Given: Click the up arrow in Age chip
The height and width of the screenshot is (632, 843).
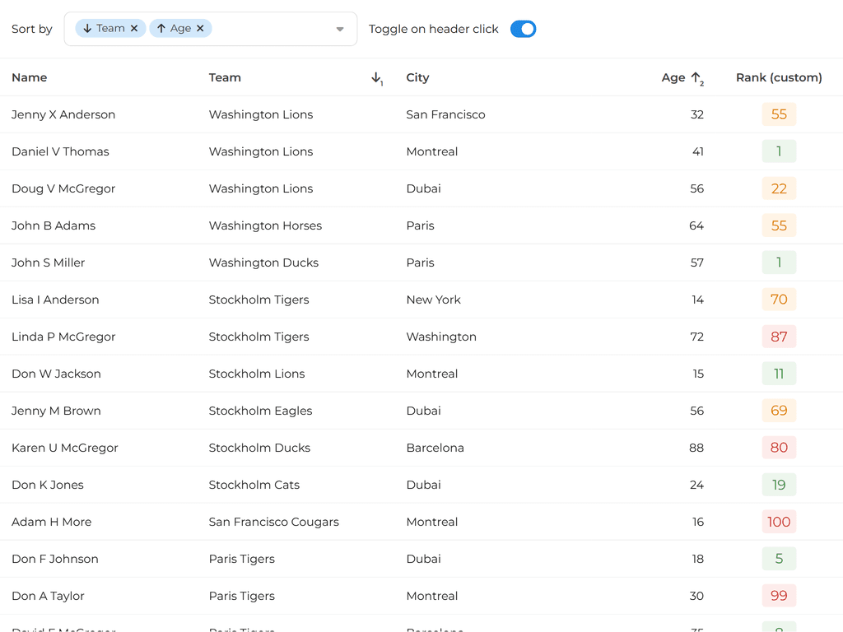Looking at the screenshot, I should tap(161, 29).
